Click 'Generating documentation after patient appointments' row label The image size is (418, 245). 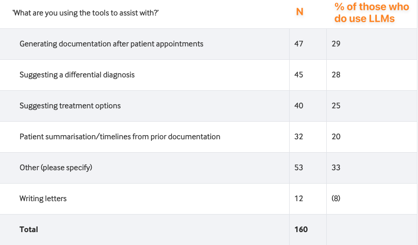[111, 44]
